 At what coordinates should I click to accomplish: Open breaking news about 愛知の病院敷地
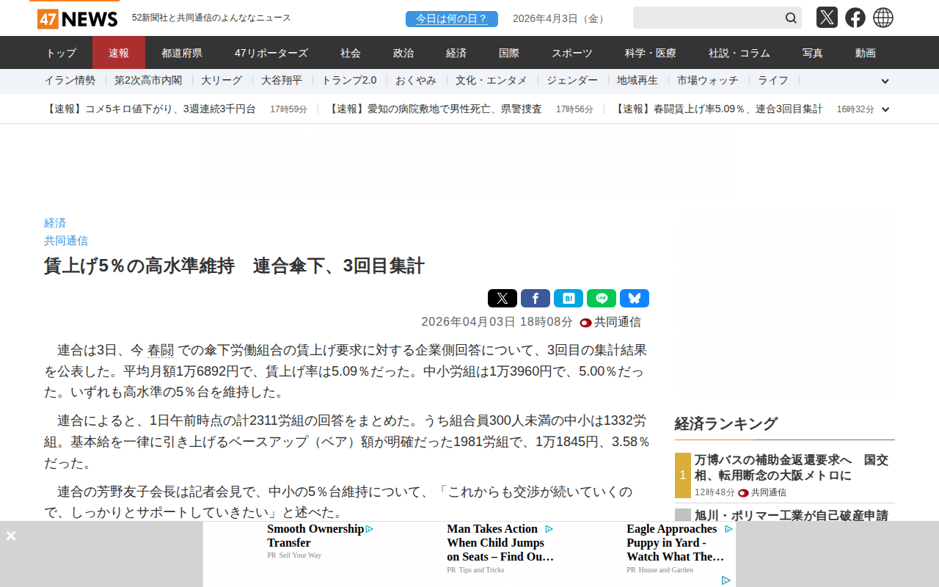click(434, 109)
